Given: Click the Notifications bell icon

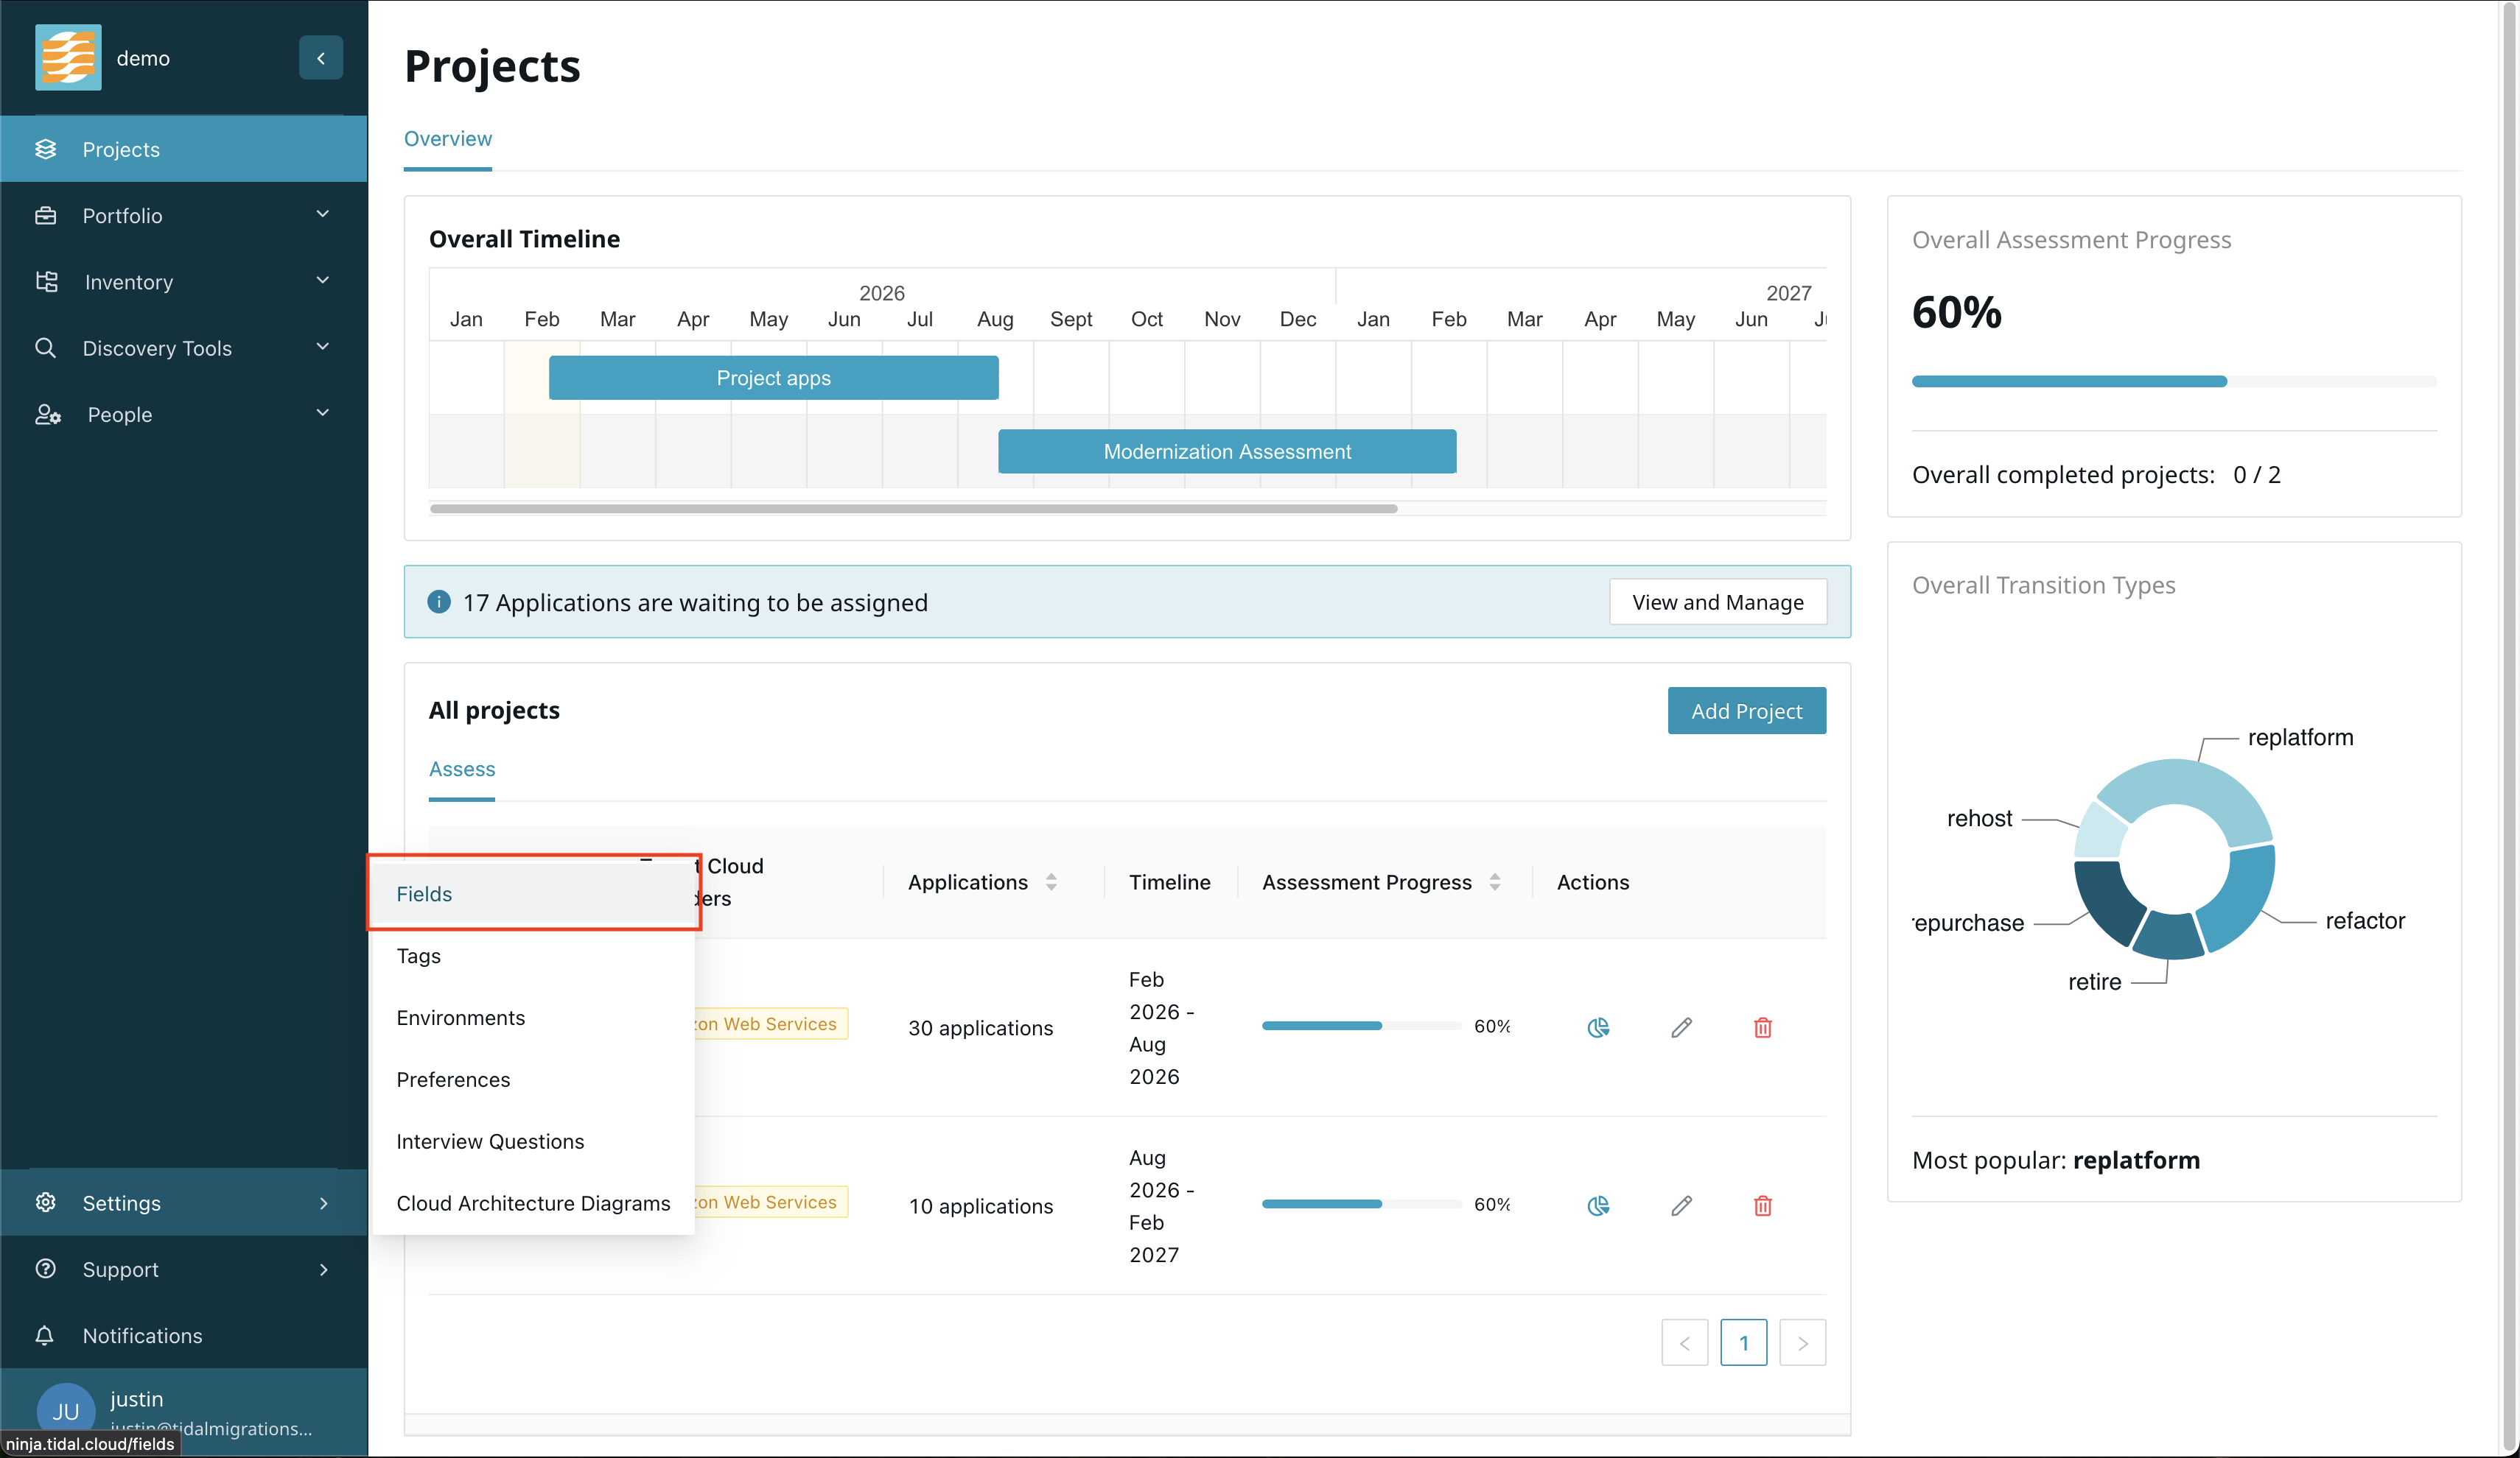Looking at the screenshot, I should click(45, 1335).
